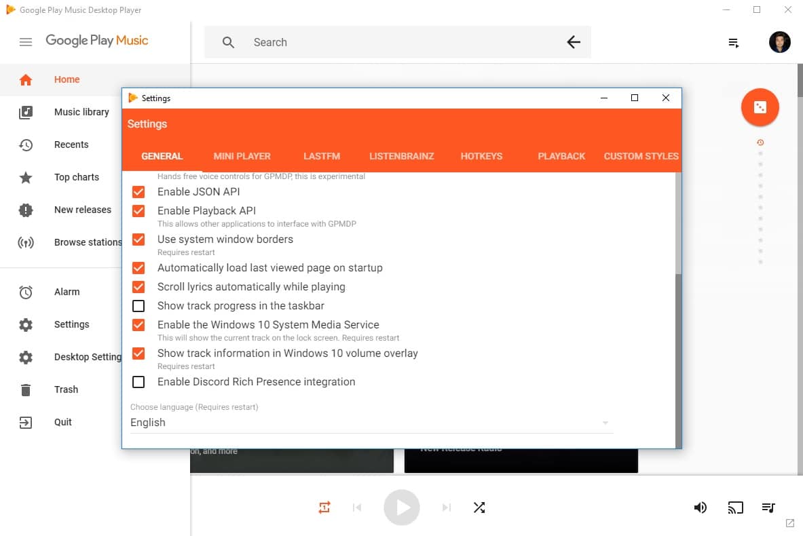Open Browse stations from sidebar
Image resolution: width=803 pixels, height=536 pixels.
coord(88,243)
